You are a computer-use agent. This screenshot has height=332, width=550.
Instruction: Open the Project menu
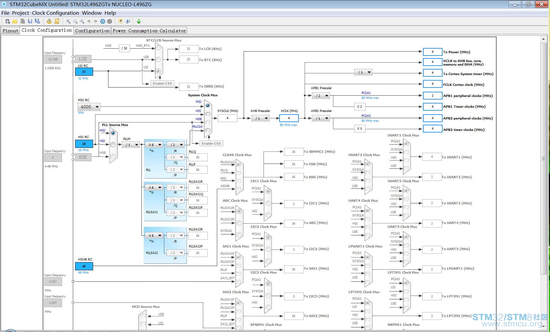click(x=21, y=13)
